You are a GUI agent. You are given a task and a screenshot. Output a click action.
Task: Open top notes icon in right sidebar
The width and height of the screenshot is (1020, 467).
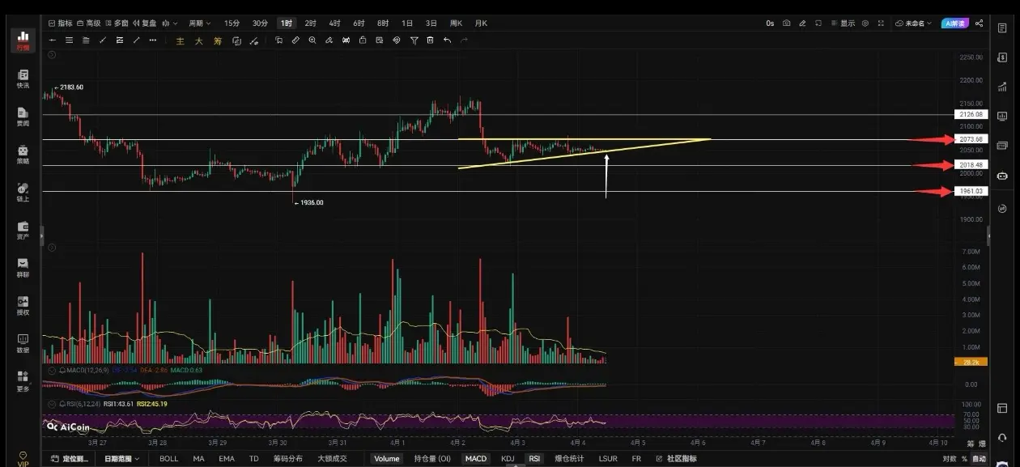click(x=1002, y=28)
